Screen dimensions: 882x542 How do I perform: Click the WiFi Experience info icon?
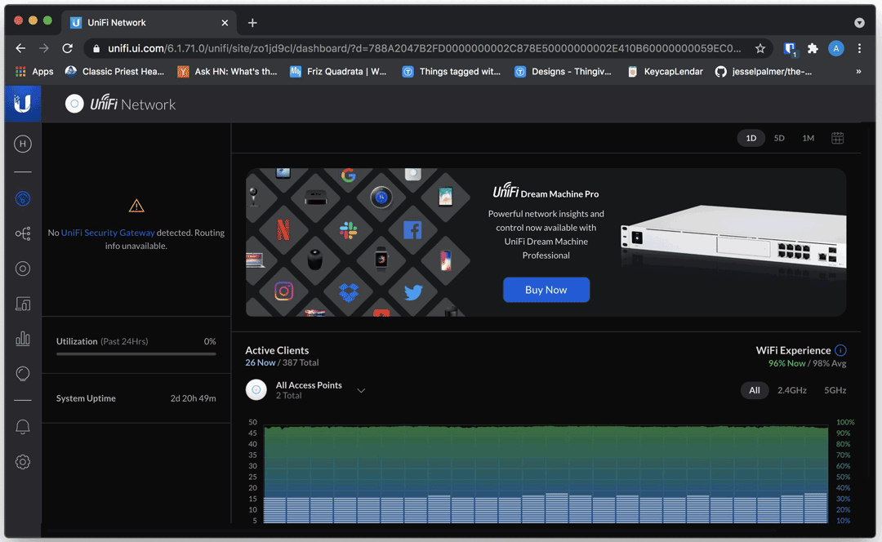pos(840,350)
